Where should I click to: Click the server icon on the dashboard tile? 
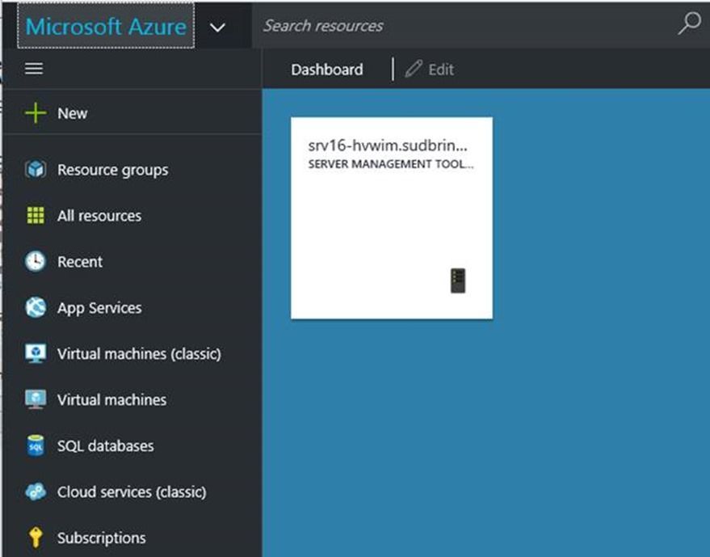458,281
